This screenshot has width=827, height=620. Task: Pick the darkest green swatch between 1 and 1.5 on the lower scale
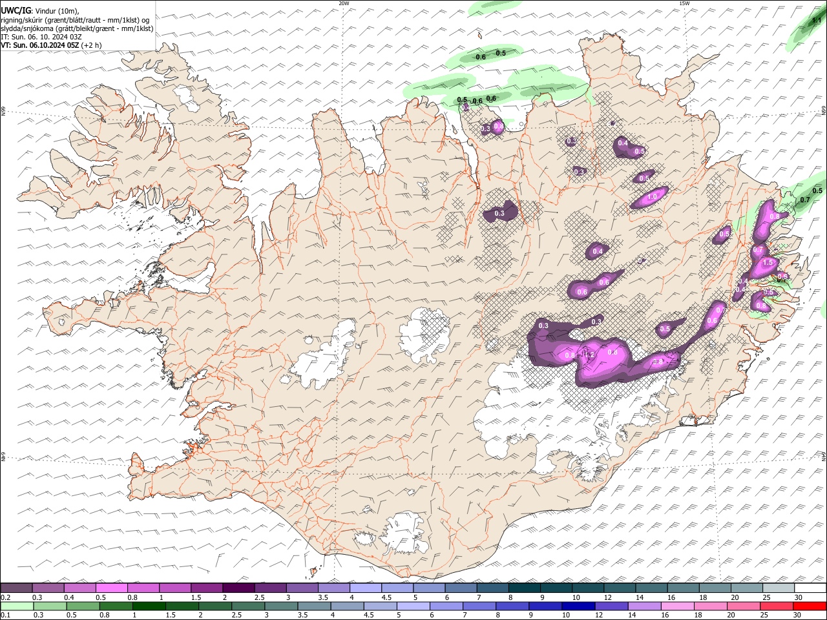pyautogui.click(x=149, y=606)
